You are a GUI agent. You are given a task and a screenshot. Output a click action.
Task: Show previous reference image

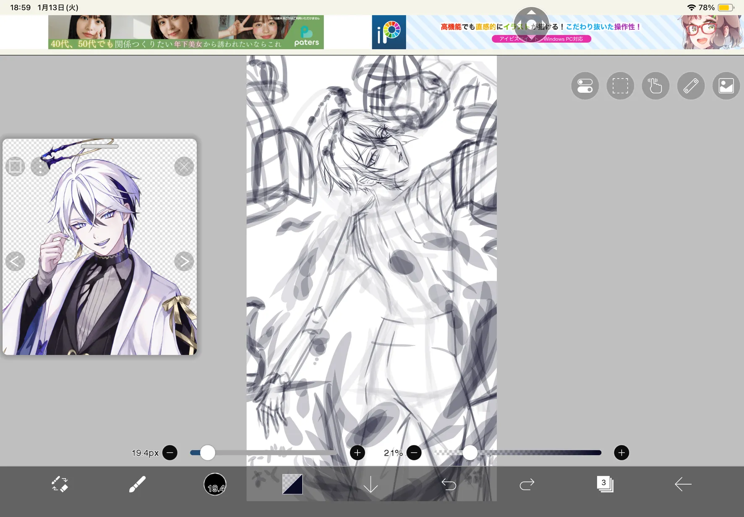pyautogui.click(x=15, y=261)
